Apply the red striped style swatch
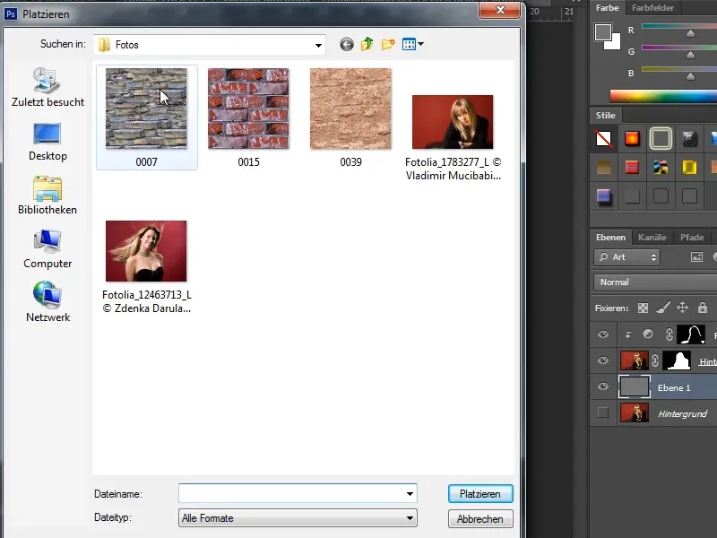This screenshot has width=717, height=538. [x=632, y=167]
